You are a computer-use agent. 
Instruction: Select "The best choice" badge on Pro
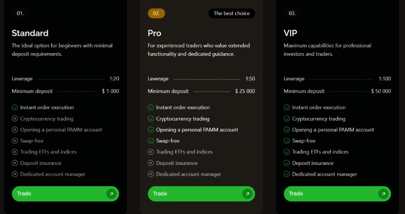231,14
